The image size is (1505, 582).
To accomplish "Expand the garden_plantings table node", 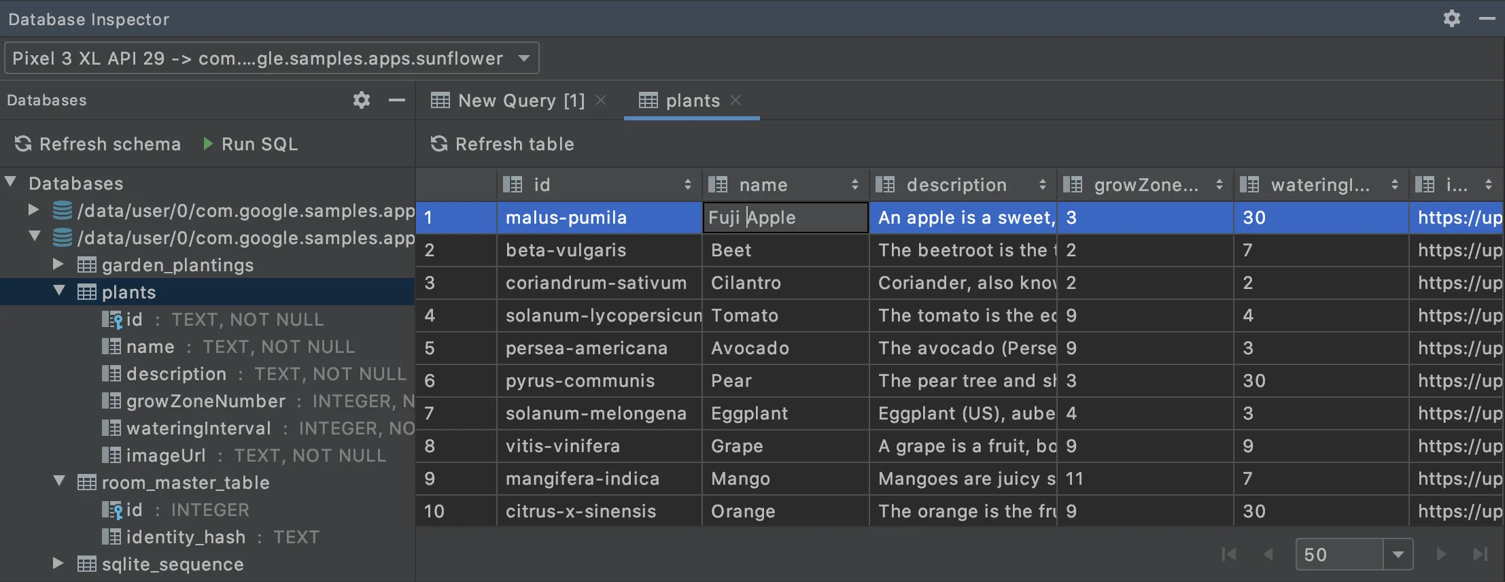I will [x=59, y=264].
